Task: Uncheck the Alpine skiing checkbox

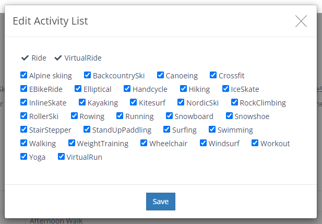Action: coord(23,75)
